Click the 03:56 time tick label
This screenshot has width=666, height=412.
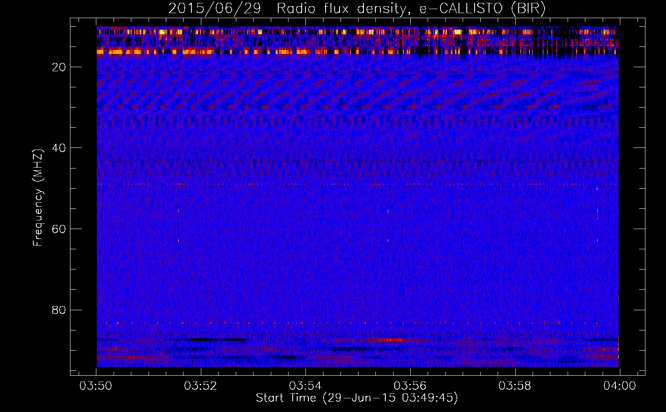410,386
